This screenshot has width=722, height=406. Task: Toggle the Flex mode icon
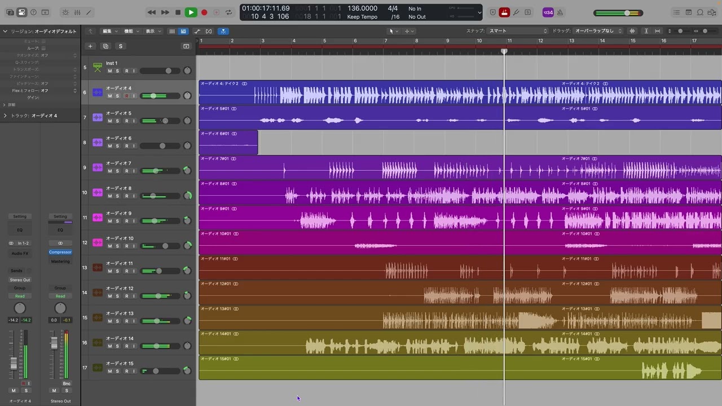tap(209, 31)
